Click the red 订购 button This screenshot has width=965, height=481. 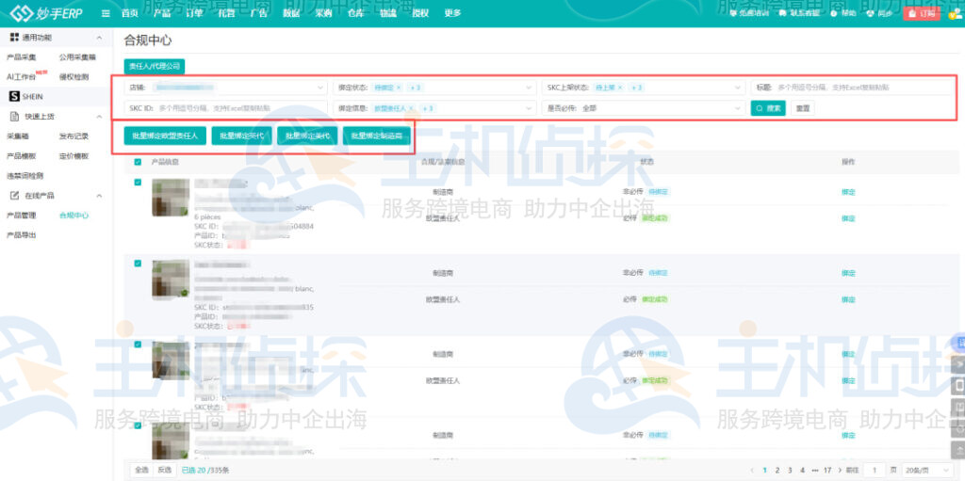coord(923,13)
